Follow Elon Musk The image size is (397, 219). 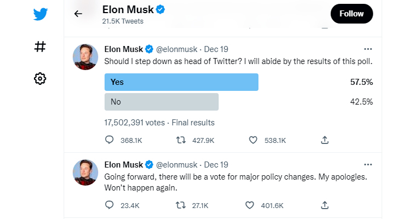[352, 14]
